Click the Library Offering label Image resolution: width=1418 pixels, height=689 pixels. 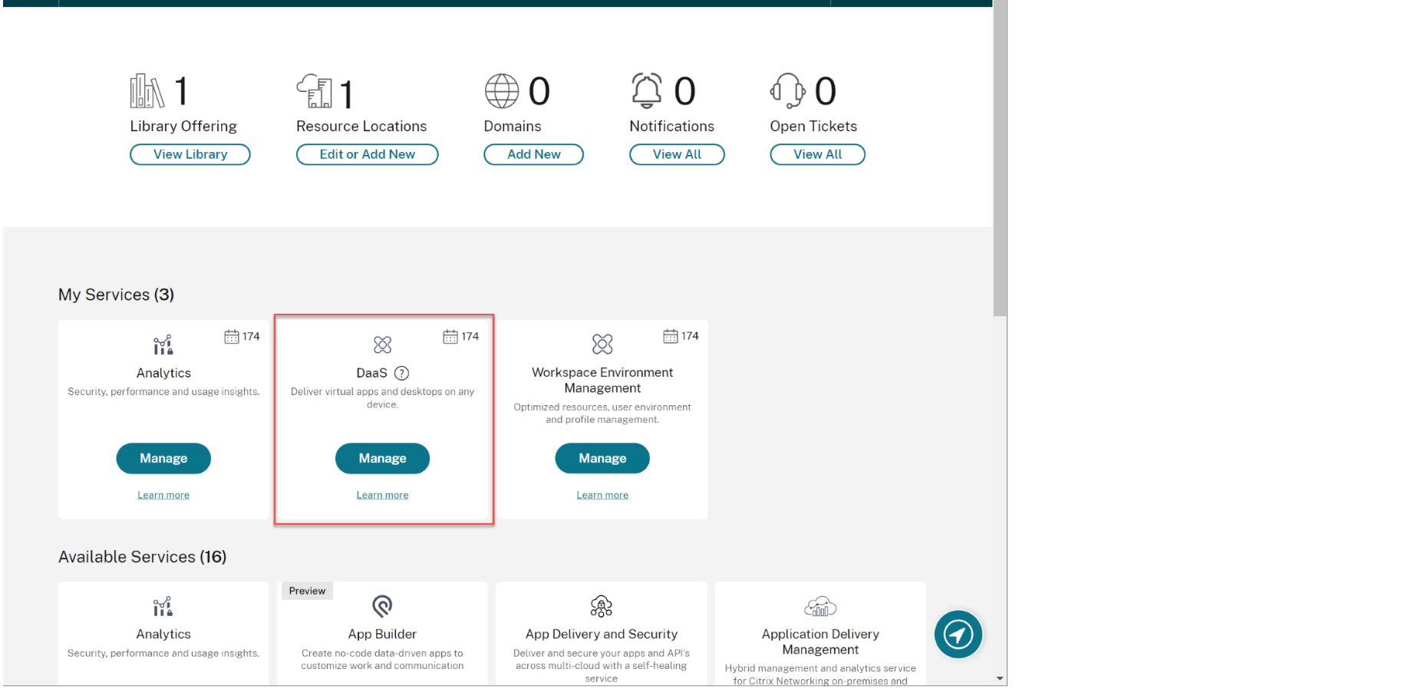(183, 126)
